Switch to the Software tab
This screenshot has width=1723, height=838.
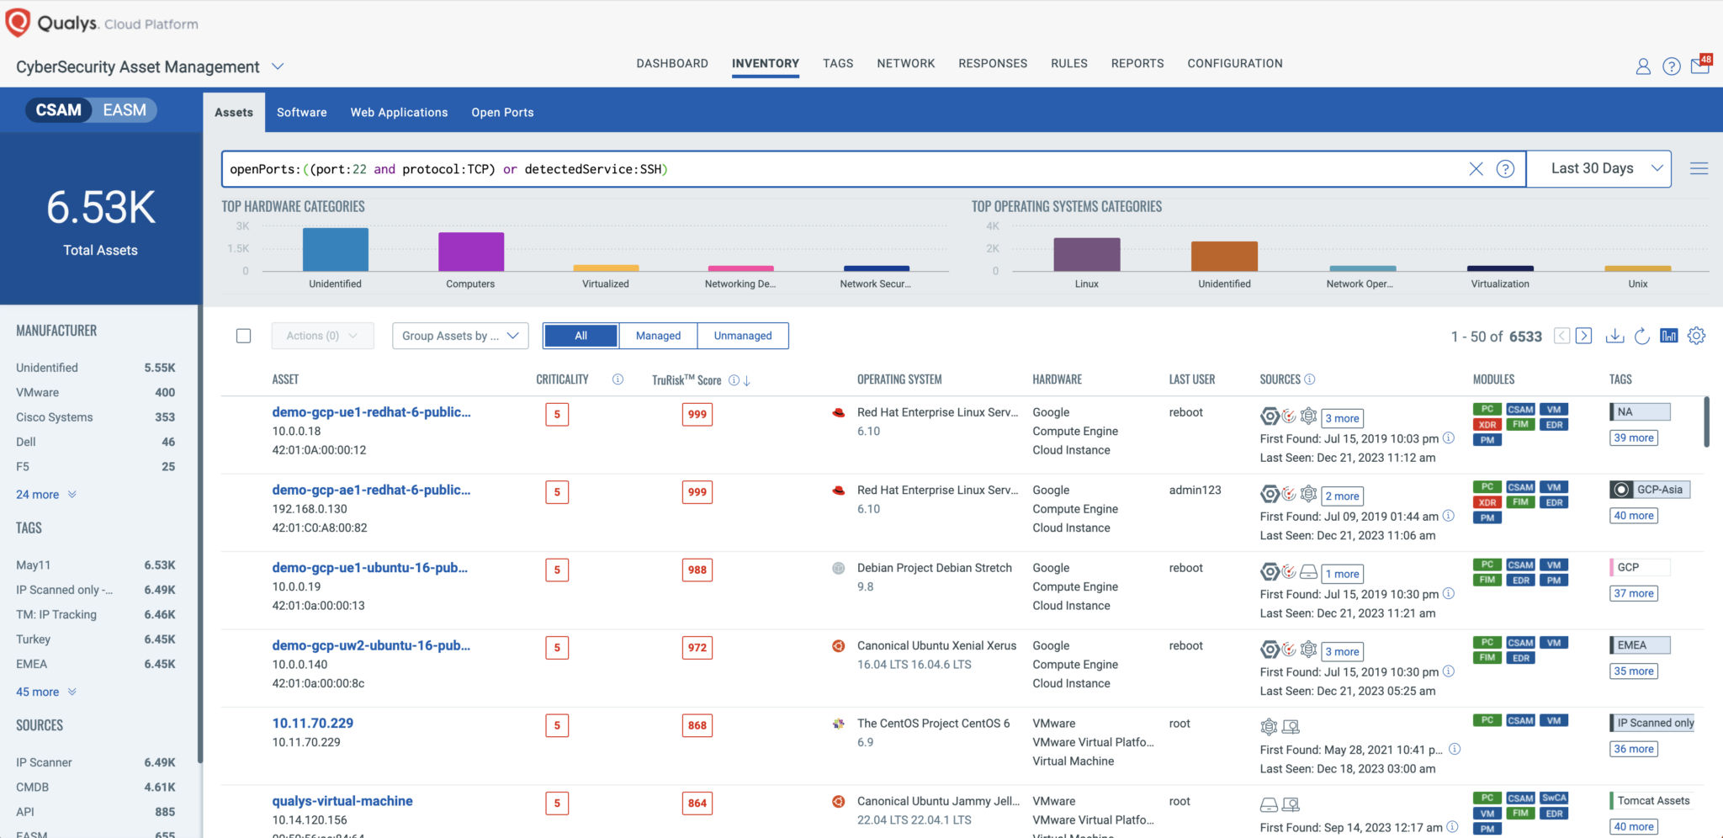tap(301, 112)
